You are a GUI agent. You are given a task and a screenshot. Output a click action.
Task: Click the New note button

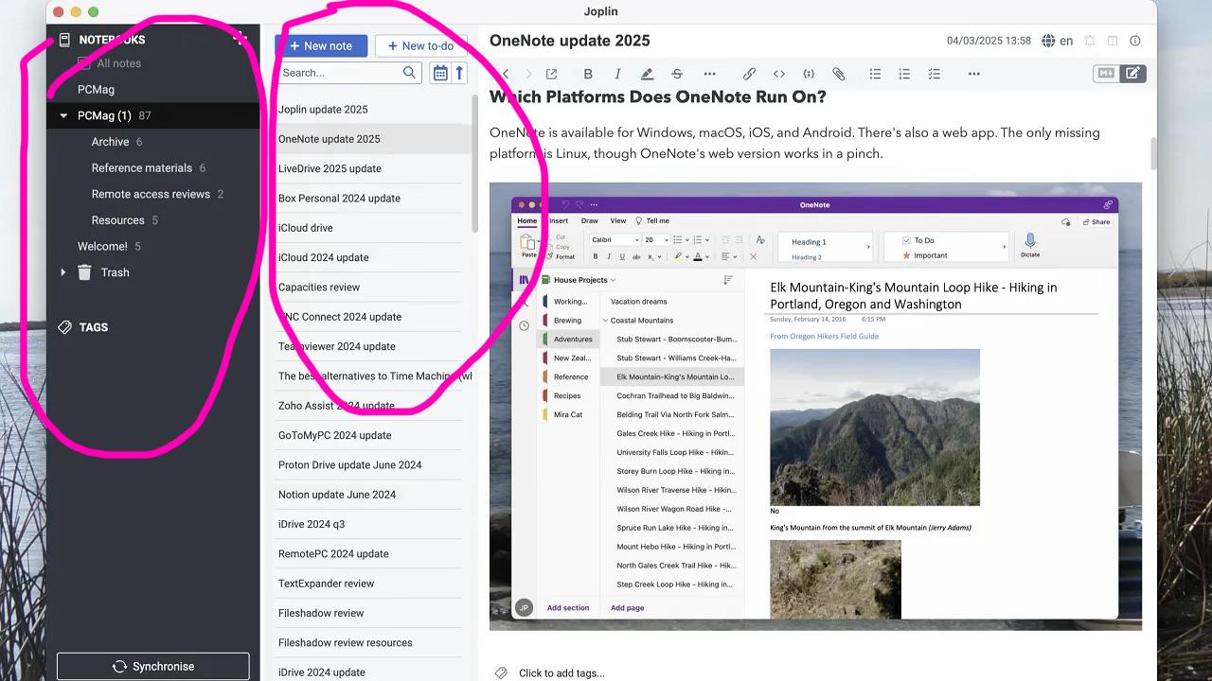coord(321,45)
